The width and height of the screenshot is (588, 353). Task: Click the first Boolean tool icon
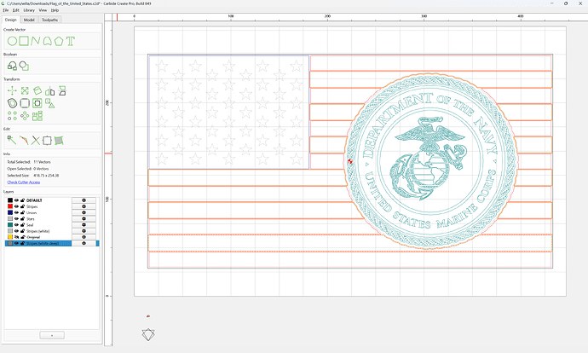click(x=12, y=66)
